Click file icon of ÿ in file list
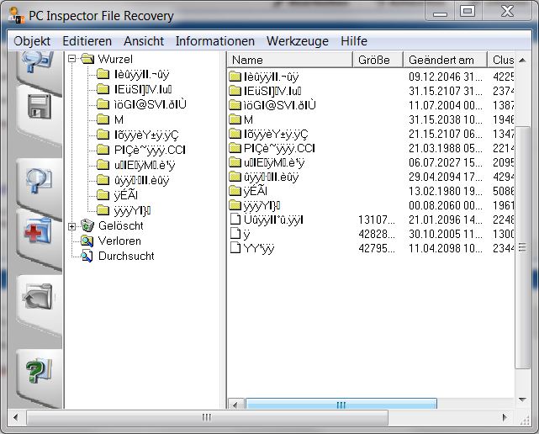The height and width of the screenshot is (434, 539). coord(235,234)
